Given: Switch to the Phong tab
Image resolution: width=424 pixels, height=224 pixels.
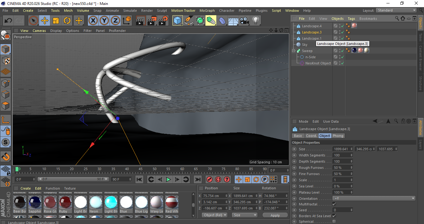Looking at the screenshot, I should pos(338,136).
